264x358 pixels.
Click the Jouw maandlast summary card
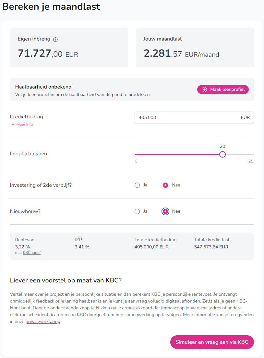coord(195,48)
